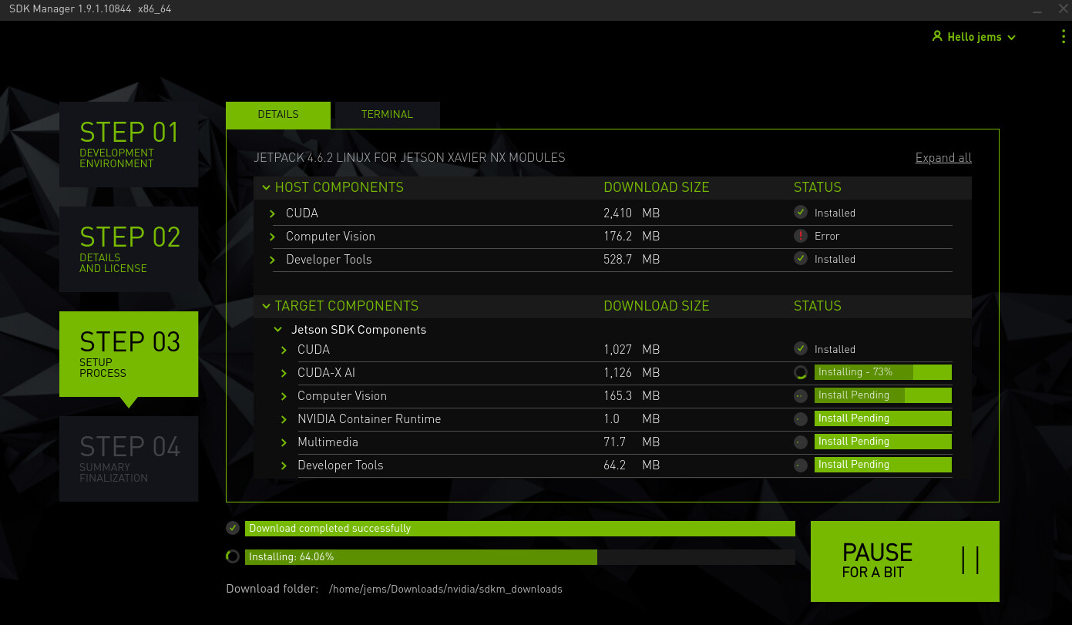Click Install Pending bar for target Developer Tools
Viewport: 1072px width, 625px height.
pyautogui.click(x=883, y=465)
